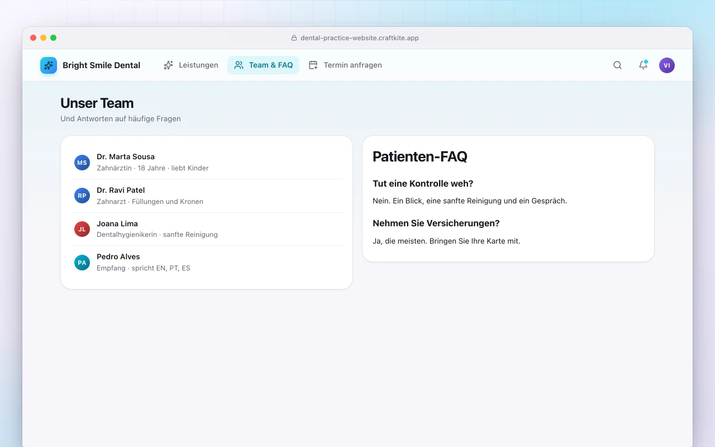Click the 'Nehmen Sie Versicherungen?' question
Screen dimensions: 715x447
point(436,223)
